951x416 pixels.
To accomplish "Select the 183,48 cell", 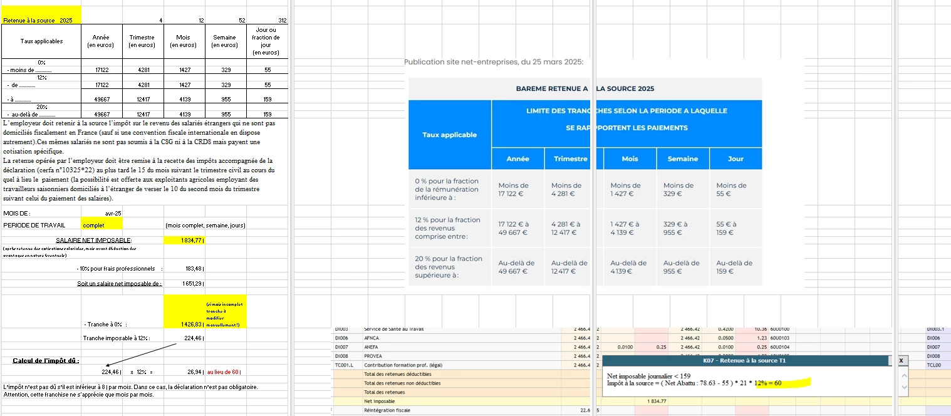I will pyautogui.click(x=184, y=269).
